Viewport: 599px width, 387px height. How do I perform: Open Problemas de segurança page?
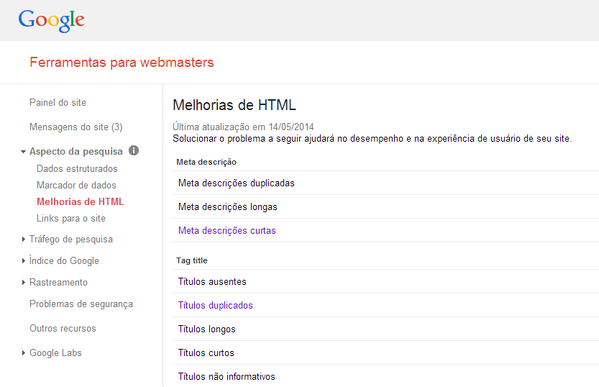[81, 304]
